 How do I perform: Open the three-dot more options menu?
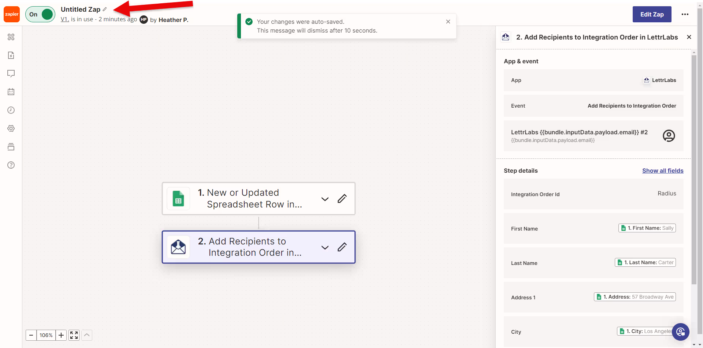click(x=685, y=14)
